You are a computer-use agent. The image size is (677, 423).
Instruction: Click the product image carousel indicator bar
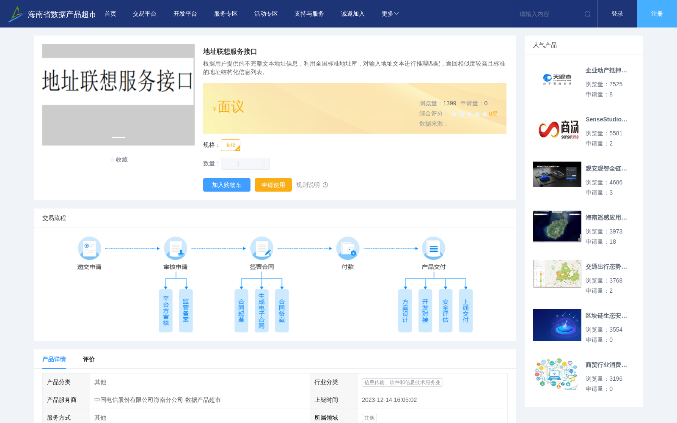pos(118,137)
